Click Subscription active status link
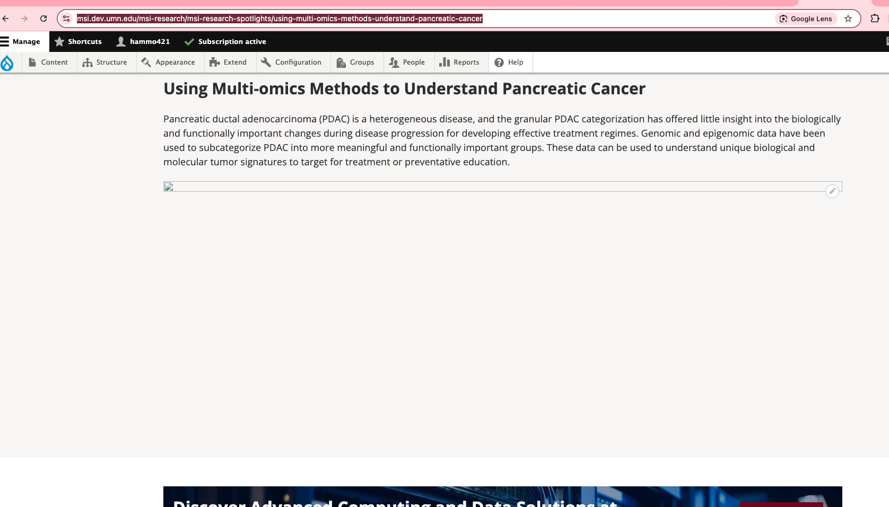This screenshot has width=889, height=507. (x=225, y=41)
